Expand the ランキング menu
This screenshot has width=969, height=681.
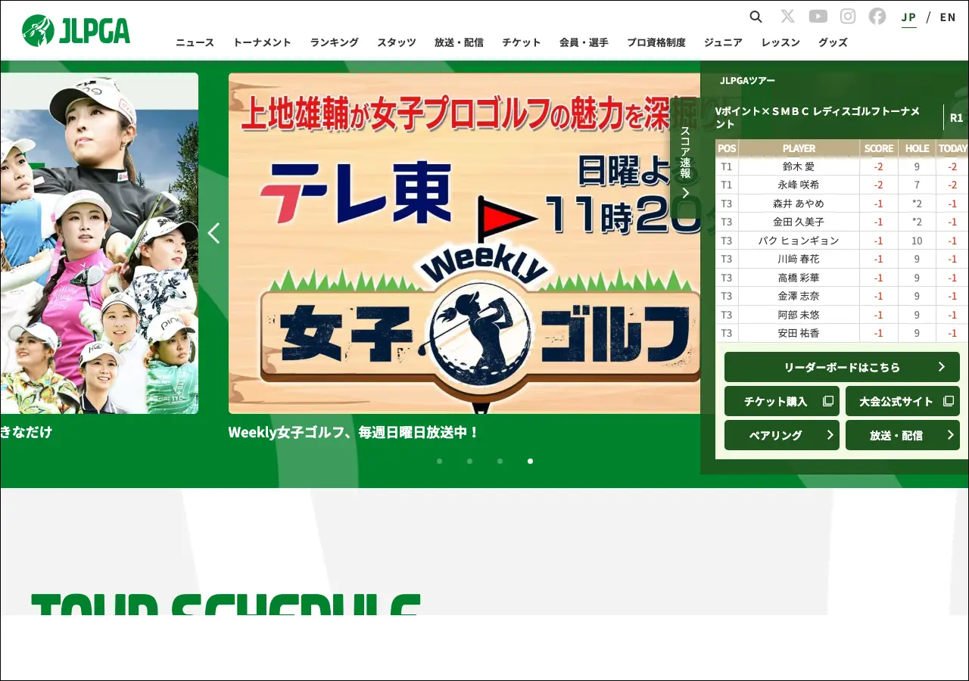334,42
